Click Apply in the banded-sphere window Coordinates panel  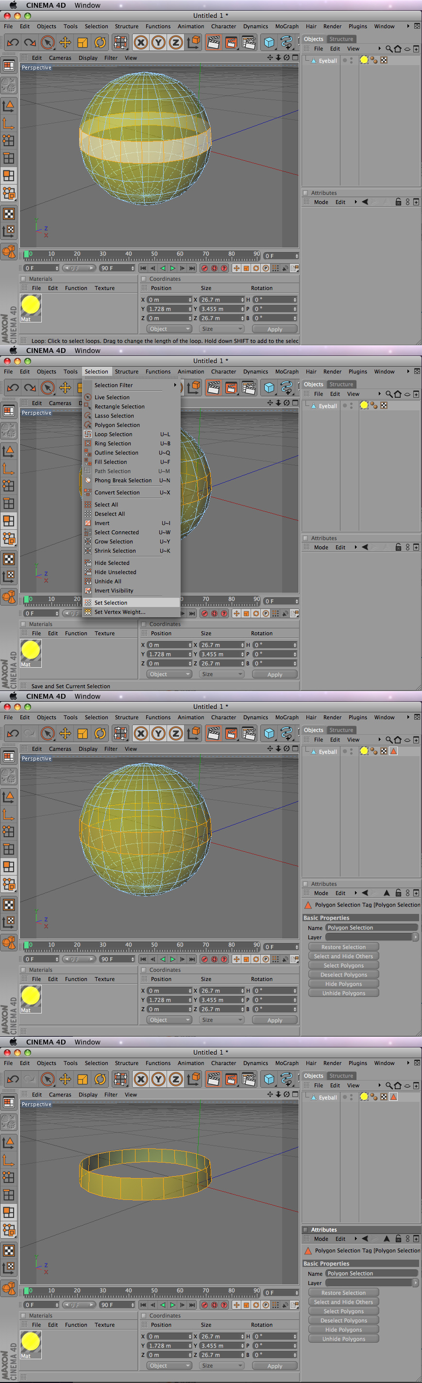coord(274,329)
